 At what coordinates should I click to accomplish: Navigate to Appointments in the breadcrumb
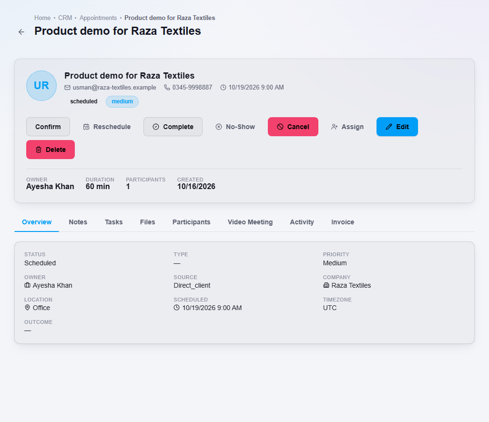(98, 18)
